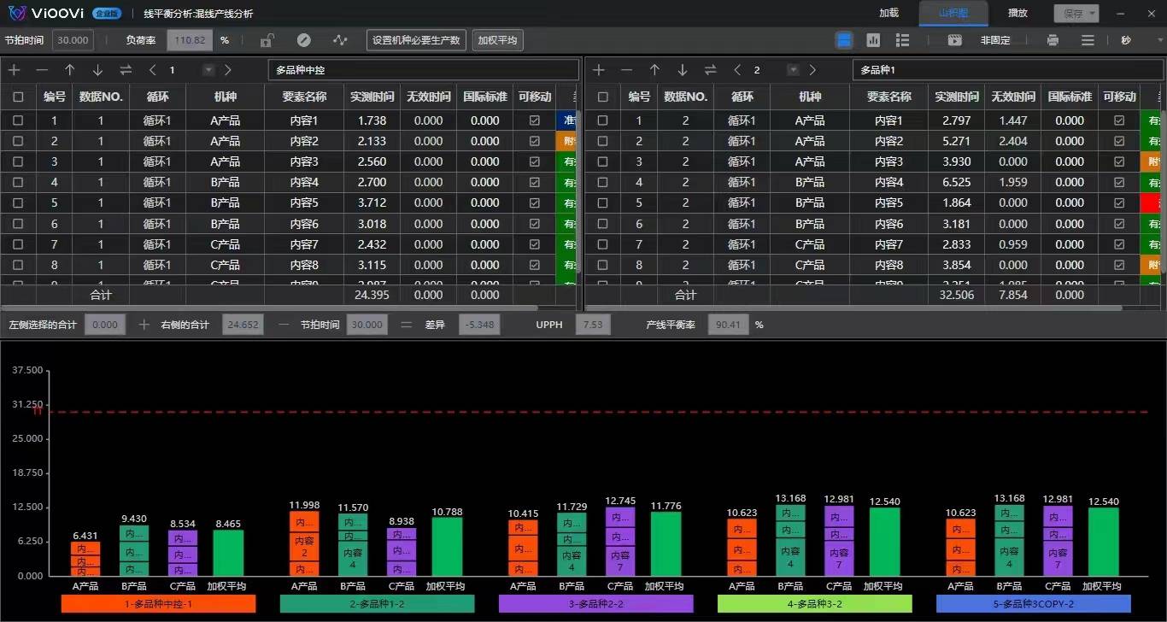Open the page number dropdown in the left panel

click(208, 70)
